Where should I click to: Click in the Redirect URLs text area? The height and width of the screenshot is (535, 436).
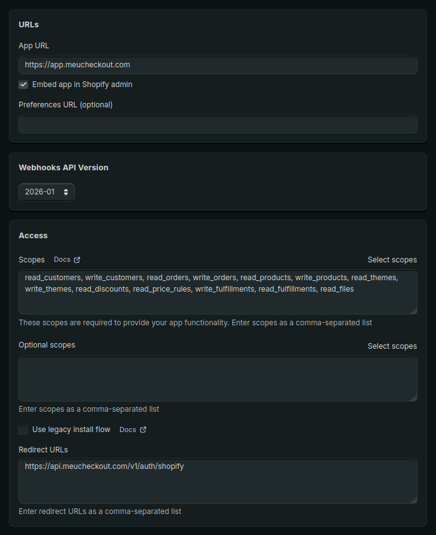(217, 486)
